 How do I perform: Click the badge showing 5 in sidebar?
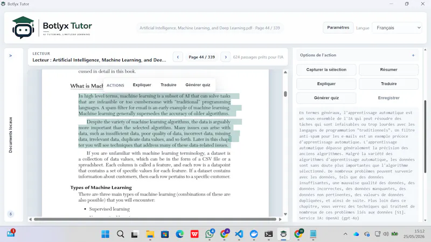tap(11, 214)
